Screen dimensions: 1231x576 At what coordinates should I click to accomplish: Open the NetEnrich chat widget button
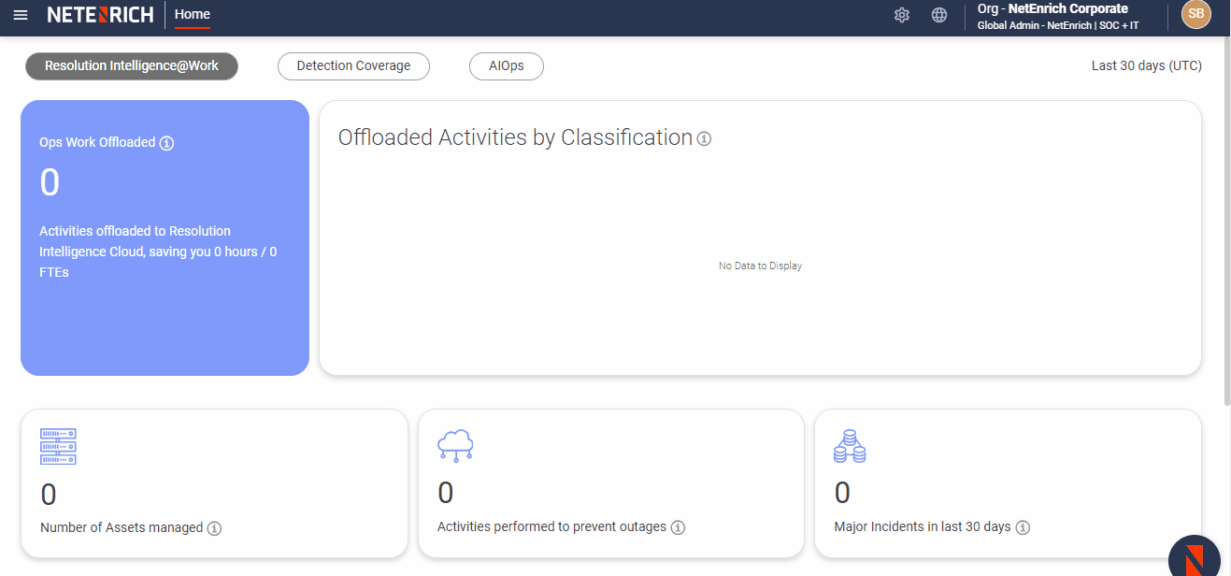(1195, 558)
